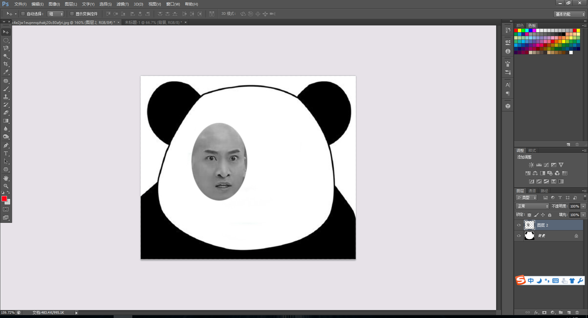
Task: Hide the 背景 layer via eye icon
Action: [x=519, y=236]
